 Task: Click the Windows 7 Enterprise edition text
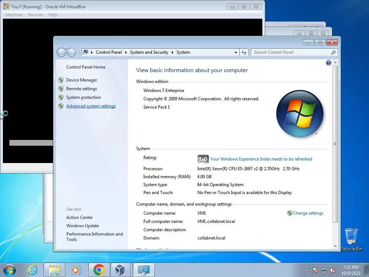(x=164, y=91)
